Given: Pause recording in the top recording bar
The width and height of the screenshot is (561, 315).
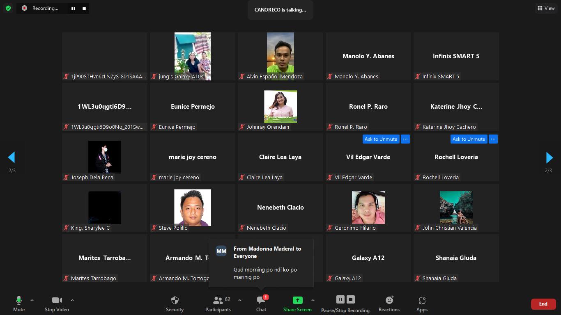Looking at the screenshot, I should tap(73, 9).
